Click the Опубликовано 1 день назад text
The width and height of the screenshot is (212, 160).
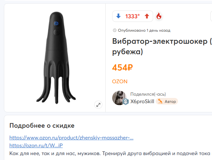[x=144, y=30]
